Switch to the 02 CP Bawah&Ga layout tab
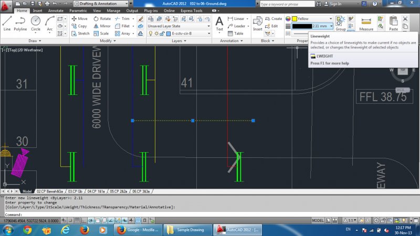The width and height of the screenshot is (420, 236). [50, 191]
